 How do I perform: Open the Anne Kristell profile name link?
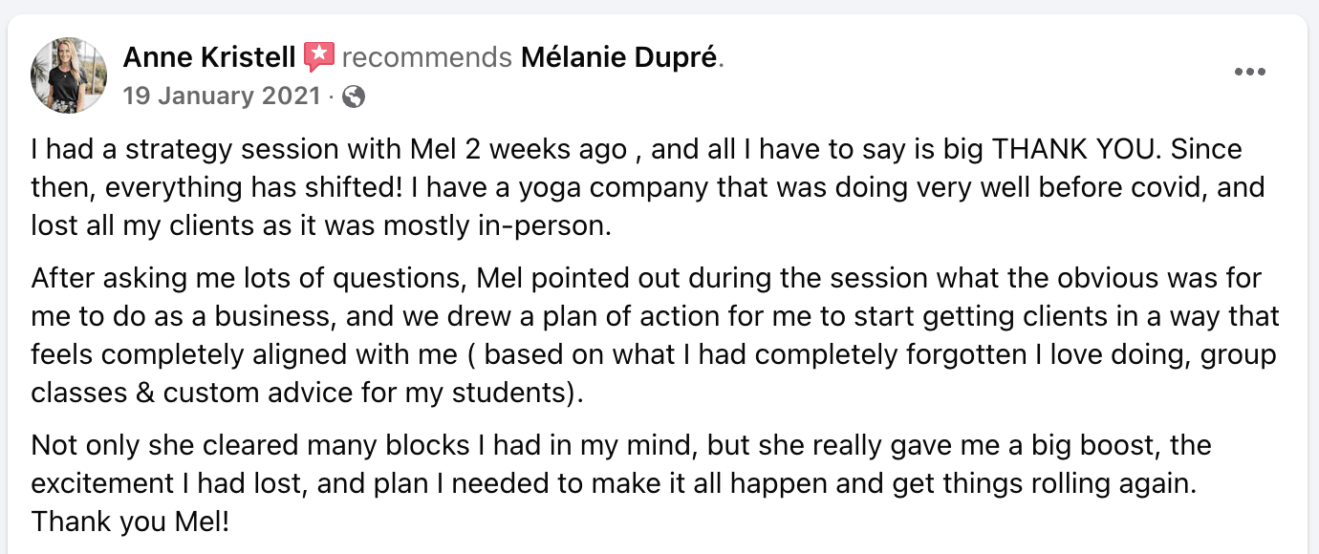pos(208,58)
